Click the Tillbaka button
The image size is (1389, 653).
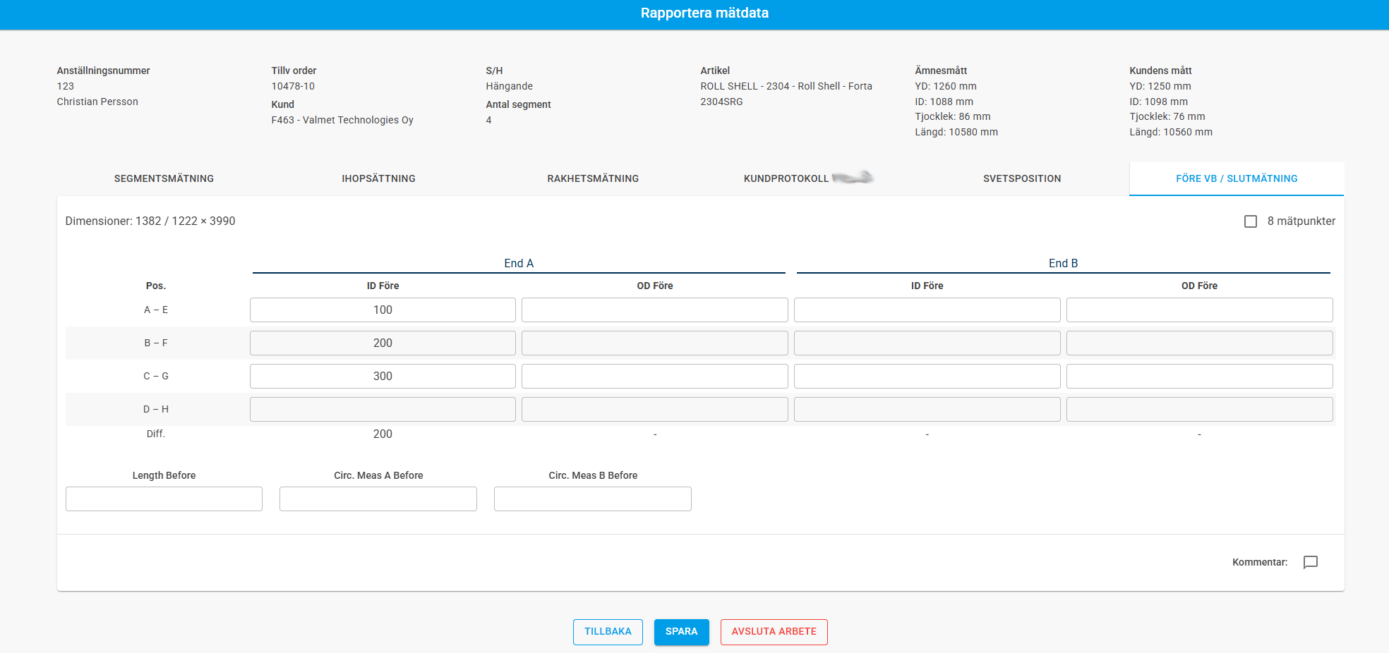[608, 632]
